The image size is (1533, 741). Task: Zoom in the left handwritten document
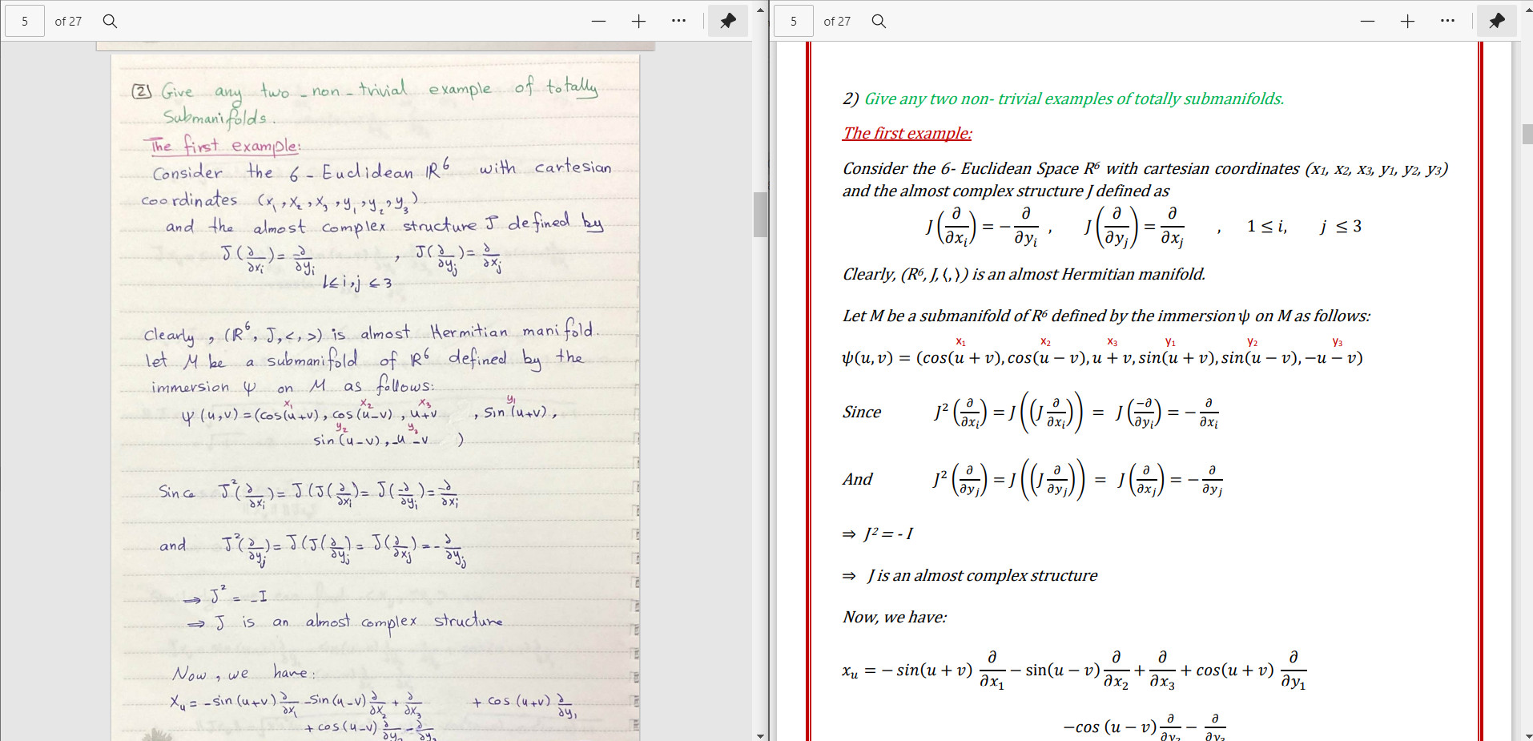point(638,22)
